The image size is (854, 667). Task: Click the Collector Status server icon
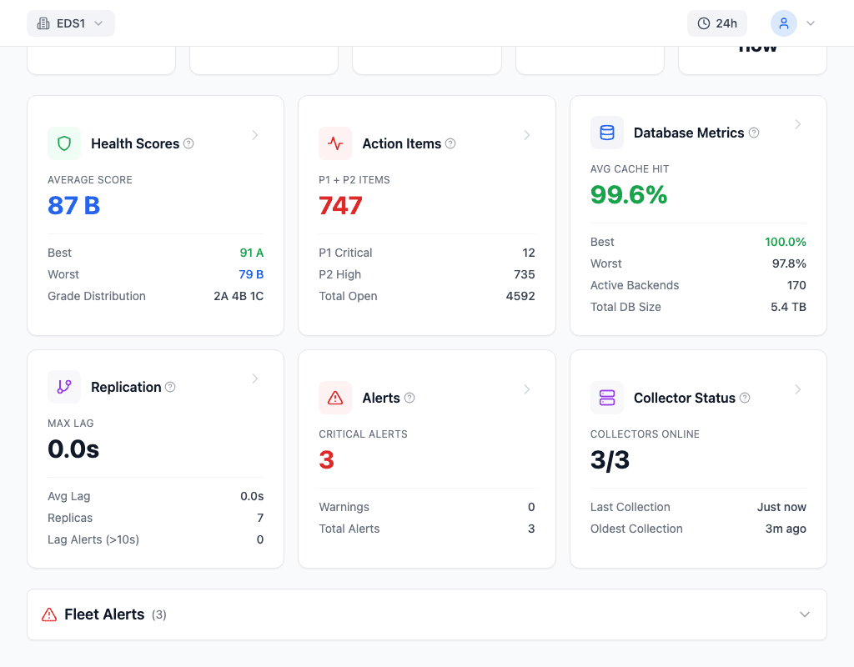pyautogui.click(x=607, y=398)
